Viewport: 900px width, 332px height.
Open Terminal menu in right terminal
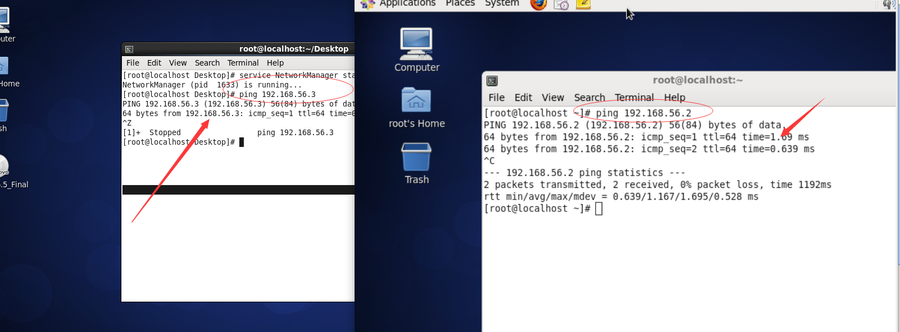(x=634, y=98)
